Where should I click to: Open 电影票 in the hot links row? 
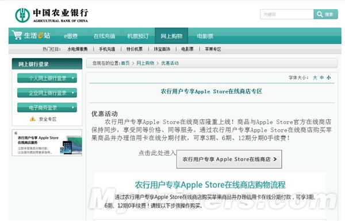pos(187,49)
